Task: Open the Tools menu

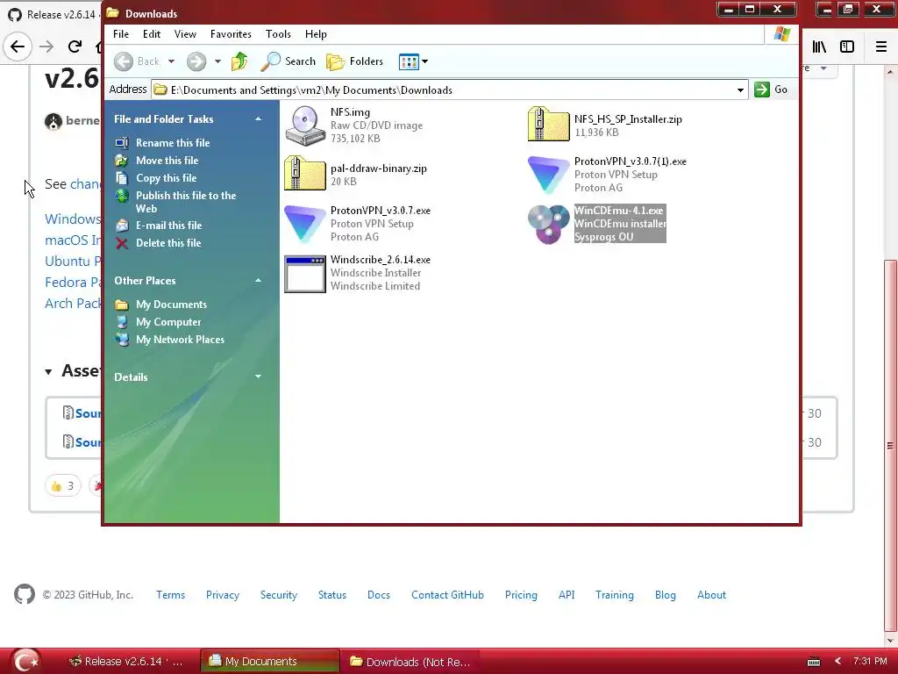Action: [278, 34]
